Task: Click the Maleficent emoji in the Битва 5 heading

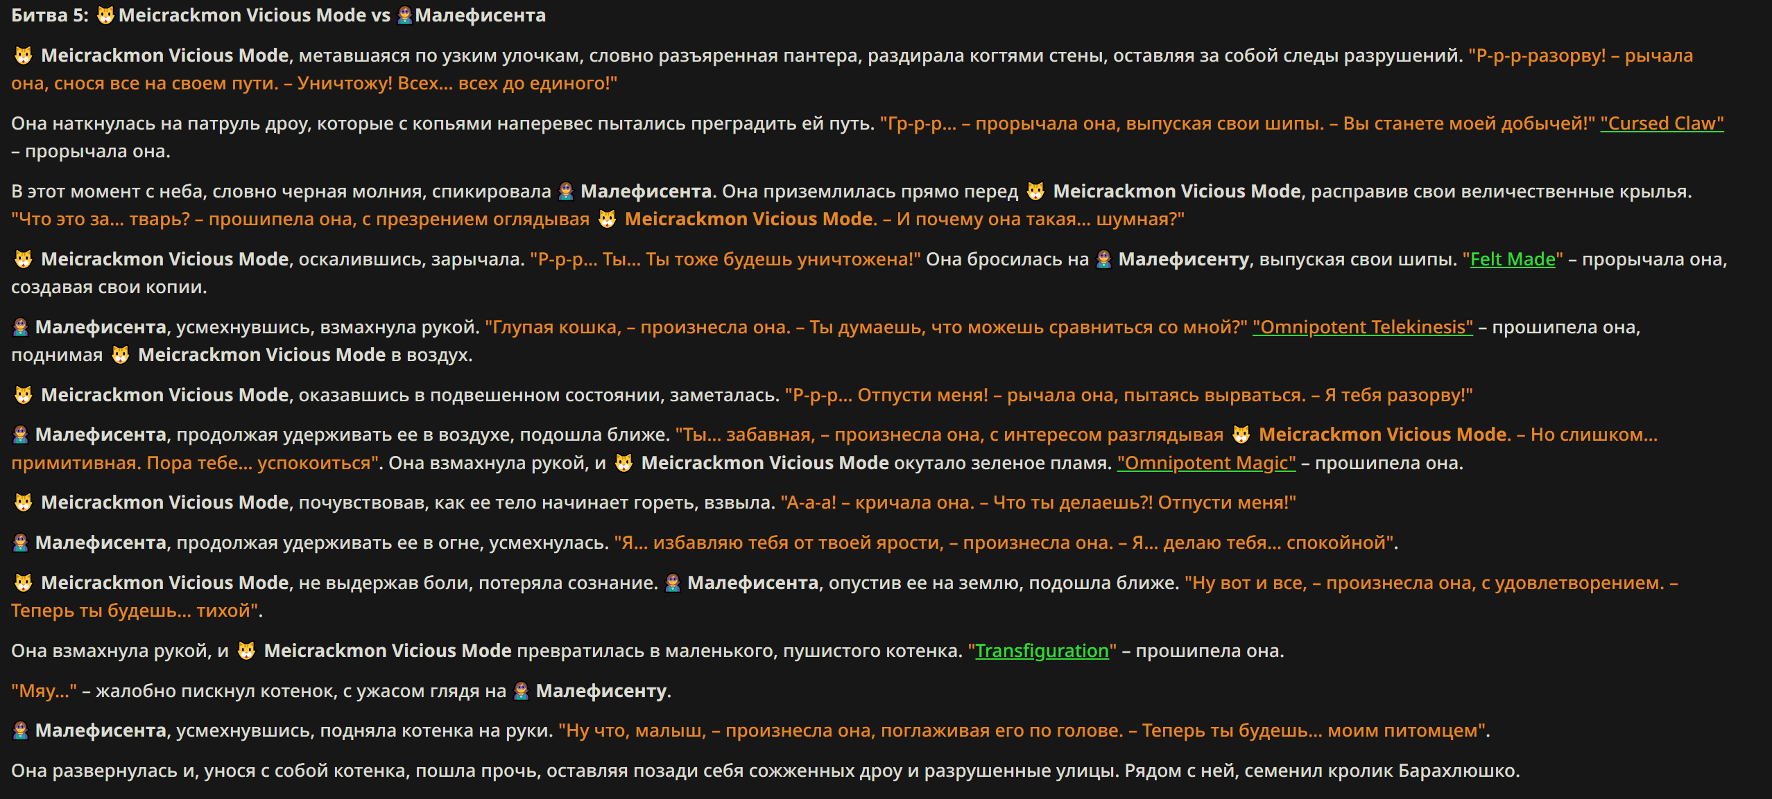Action: click(405, 15)
